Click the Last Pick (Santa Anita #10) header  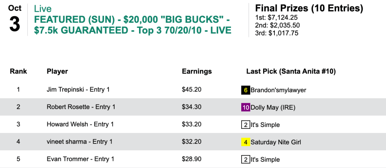point(291,71)
